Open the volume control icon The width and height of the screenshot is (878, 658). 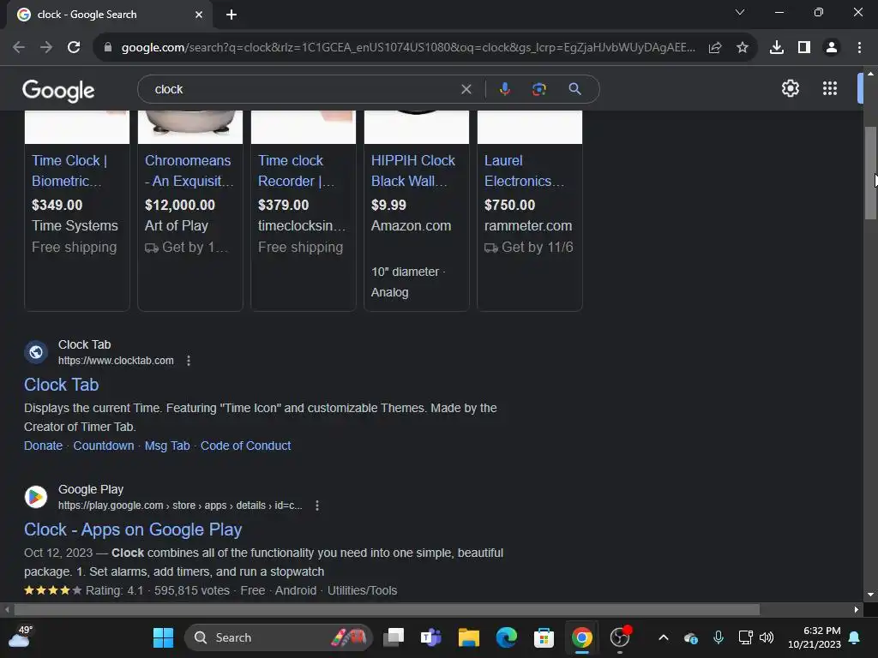(767, 637)
